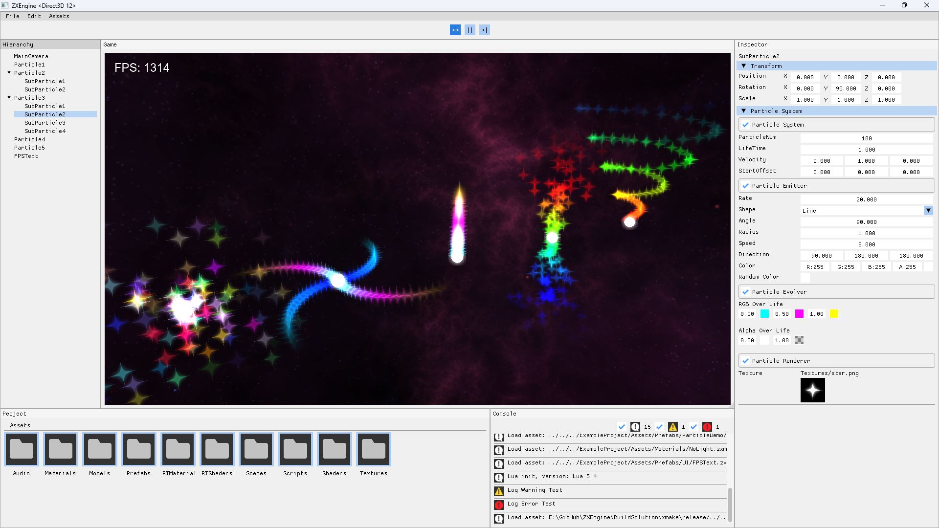Viewport: 939px width, 528px height.
Task: Click the step-forward button in toolbar
Action: coord(484,30)
